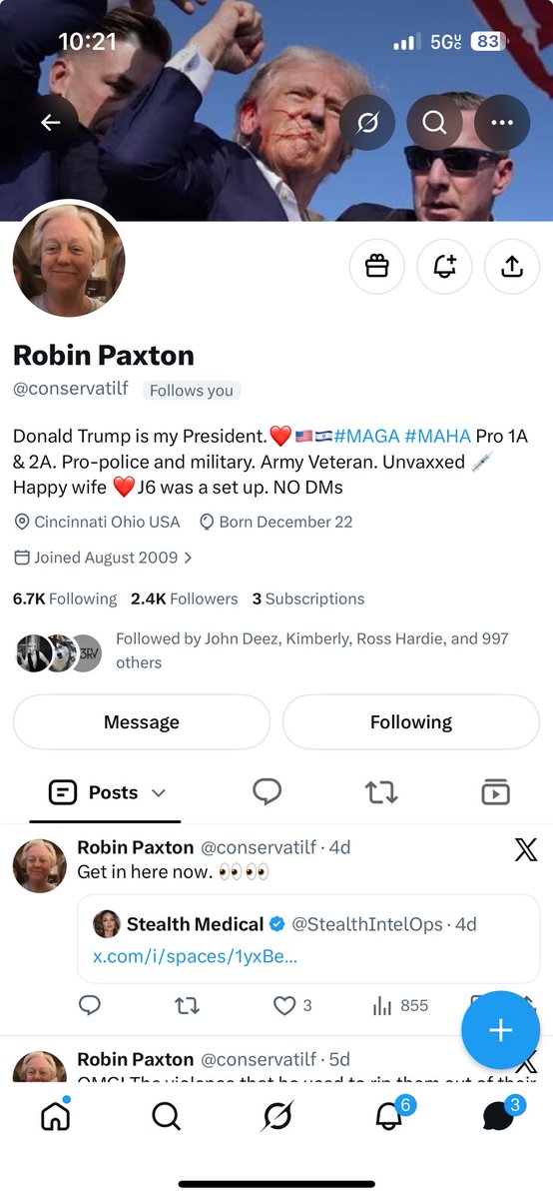
Task: Open Grok icon in the profile header
Action: 367,122
